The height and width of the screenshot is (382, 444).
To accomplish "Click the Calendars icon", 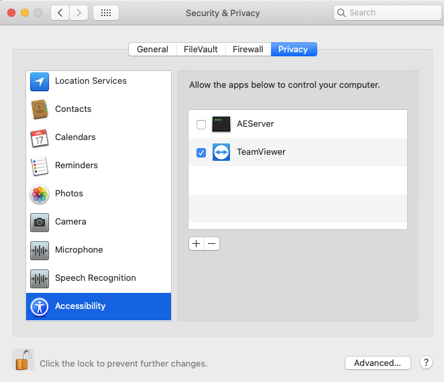I will click(x=40, y=138).
